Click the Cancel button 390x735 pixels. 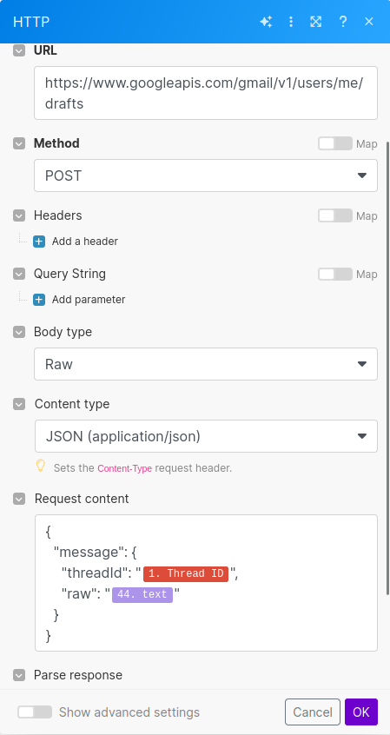313,712
